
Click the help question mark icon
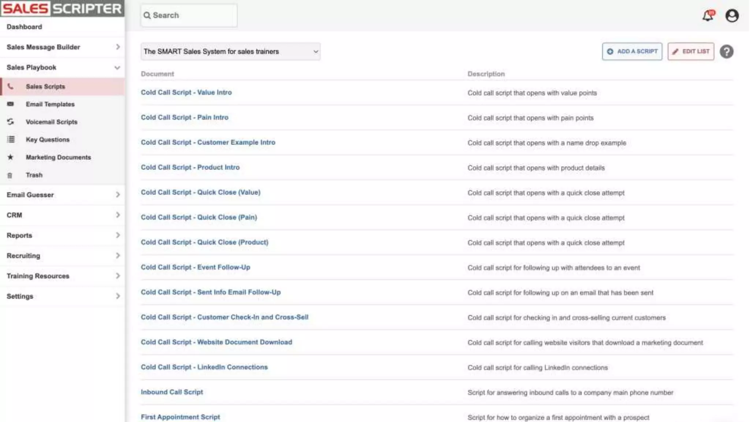(x=726, y=52)
